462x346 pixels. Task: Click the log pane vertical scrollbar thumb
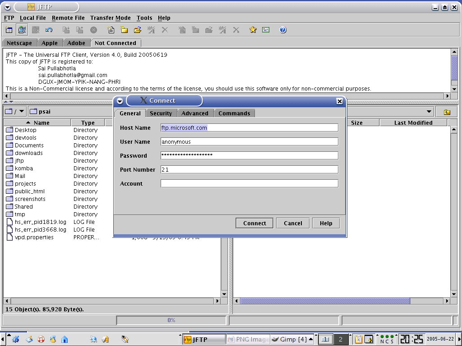454,68
